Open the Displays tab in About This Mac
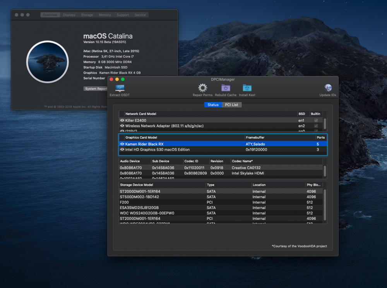The height and width of the screenshot is (288, 387). pyautogui.click(x=69, y=15)
